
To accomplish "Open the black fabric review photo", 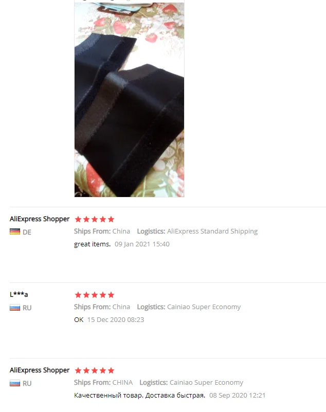I will (129, 99).
